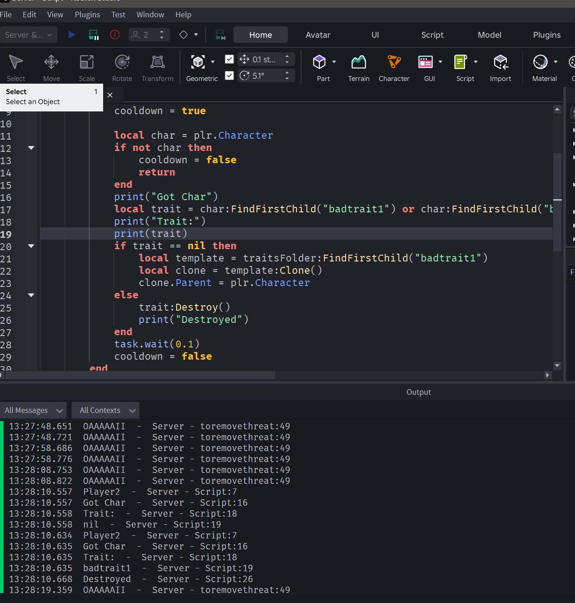Click the GUI tool icon
The height and width of the screenshot is (603, 575).
(x=426, y=62)
